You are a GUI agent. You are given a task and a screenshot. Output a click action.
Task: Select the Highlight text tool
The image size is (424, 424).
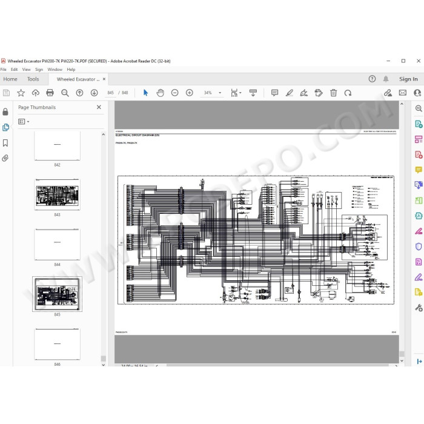tap(290, 93)
